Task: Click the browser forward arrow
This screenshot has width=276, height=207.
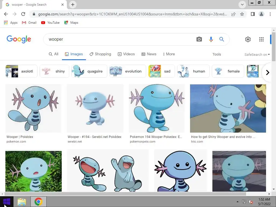Action: (x=15, y=14)
